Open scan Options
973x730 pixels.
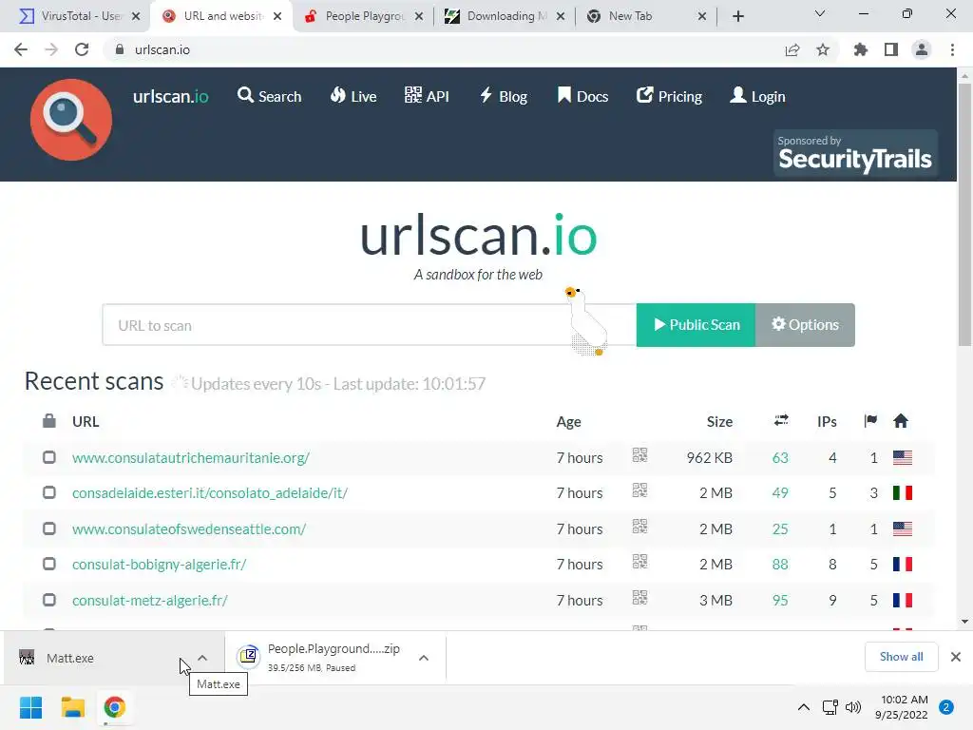pos(805,325)
